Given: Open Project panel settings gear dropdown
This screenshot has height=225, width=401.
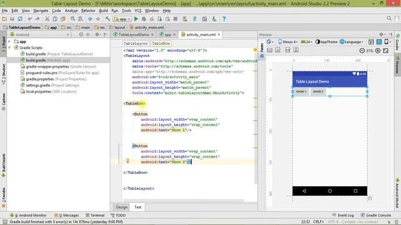Looking at the screenshot, I should [98, 34].
